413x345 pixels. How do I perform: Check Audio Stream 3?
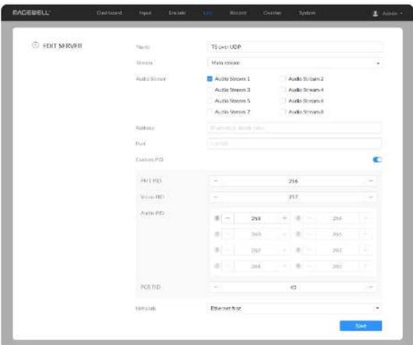tap(210, 89)
